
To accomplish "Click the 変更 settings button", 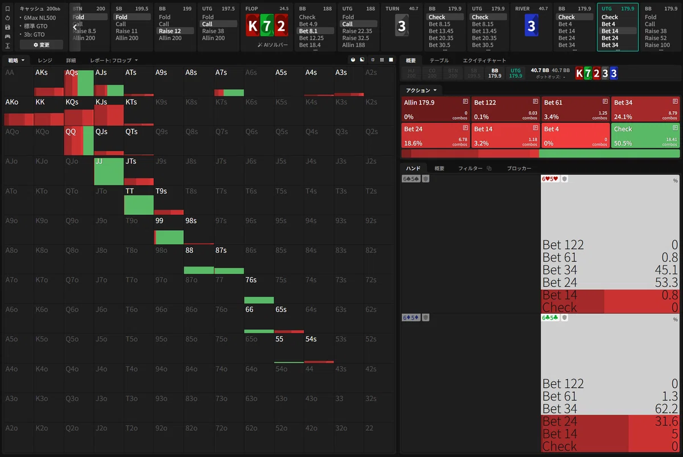I will point(41,44).
